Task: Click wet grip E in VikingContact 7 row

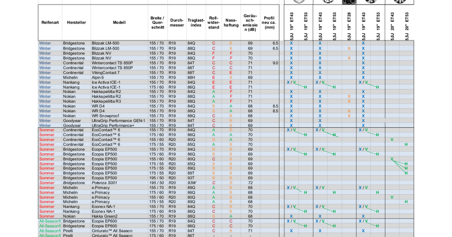Action: [231, 73]
